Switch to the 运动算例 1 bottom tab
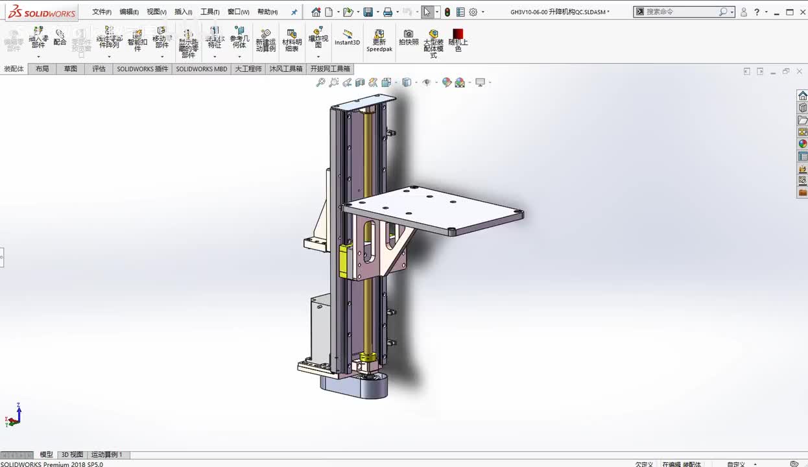The image size is (808, 467). pos(107,455)
